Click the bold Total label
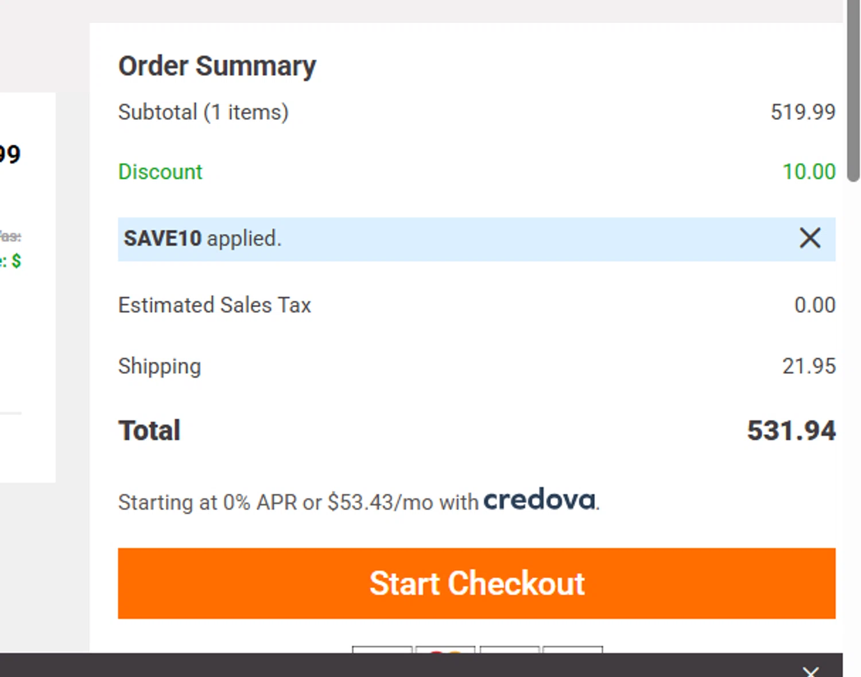Screen dimensions: 861x677 pyautogui.click(x=149, y=431)
